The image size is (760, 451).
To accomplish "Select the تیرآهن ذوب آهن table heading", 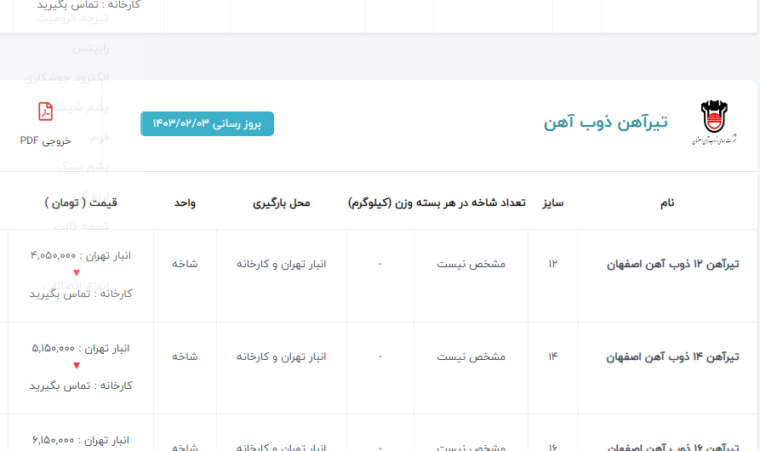I will pos(605,123).
